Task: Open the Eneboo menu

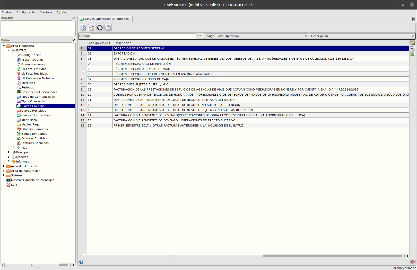Action: coord(7,12)
